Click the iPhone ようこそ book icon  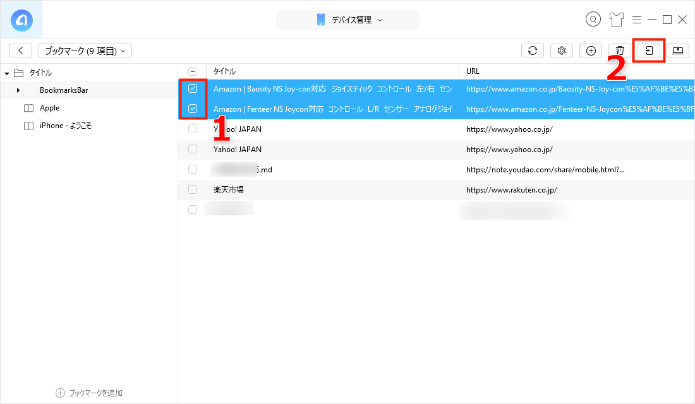tap(29, 126)
